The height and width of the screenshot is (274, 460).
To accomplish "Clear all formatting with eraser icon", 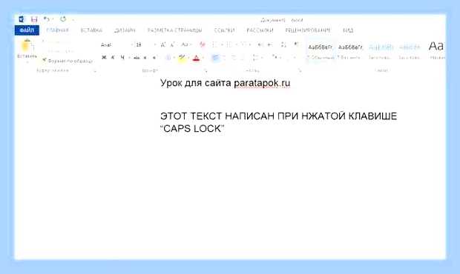I will tap(202, 44).
